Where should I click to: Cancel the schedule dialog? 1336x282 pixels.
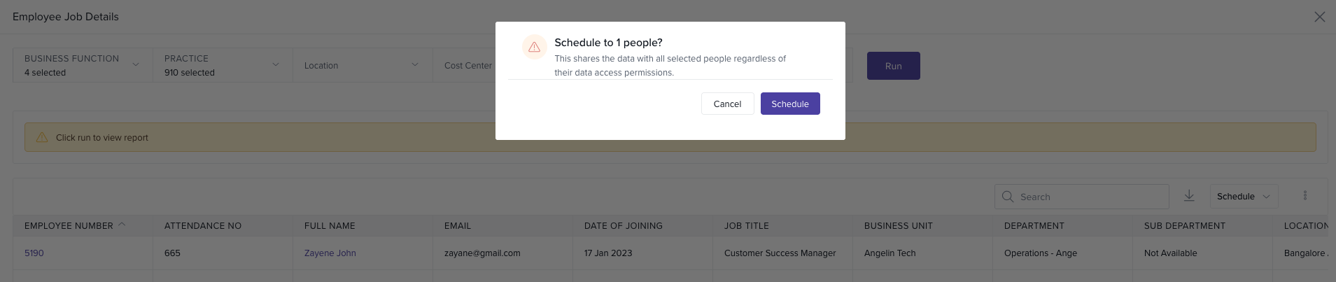727,104
